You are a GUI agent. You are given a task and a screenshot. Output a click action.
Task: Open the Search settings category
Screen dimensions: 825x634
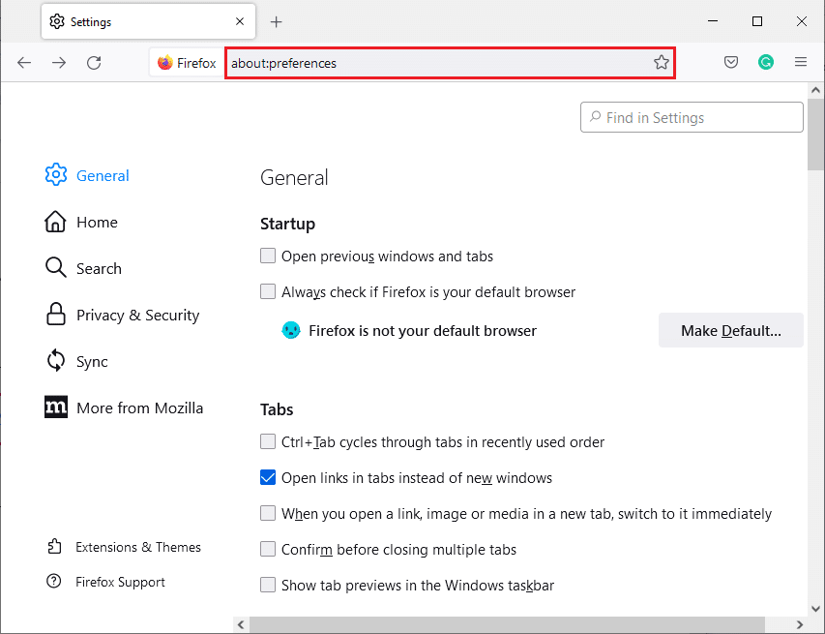click(x=99, y=268)
